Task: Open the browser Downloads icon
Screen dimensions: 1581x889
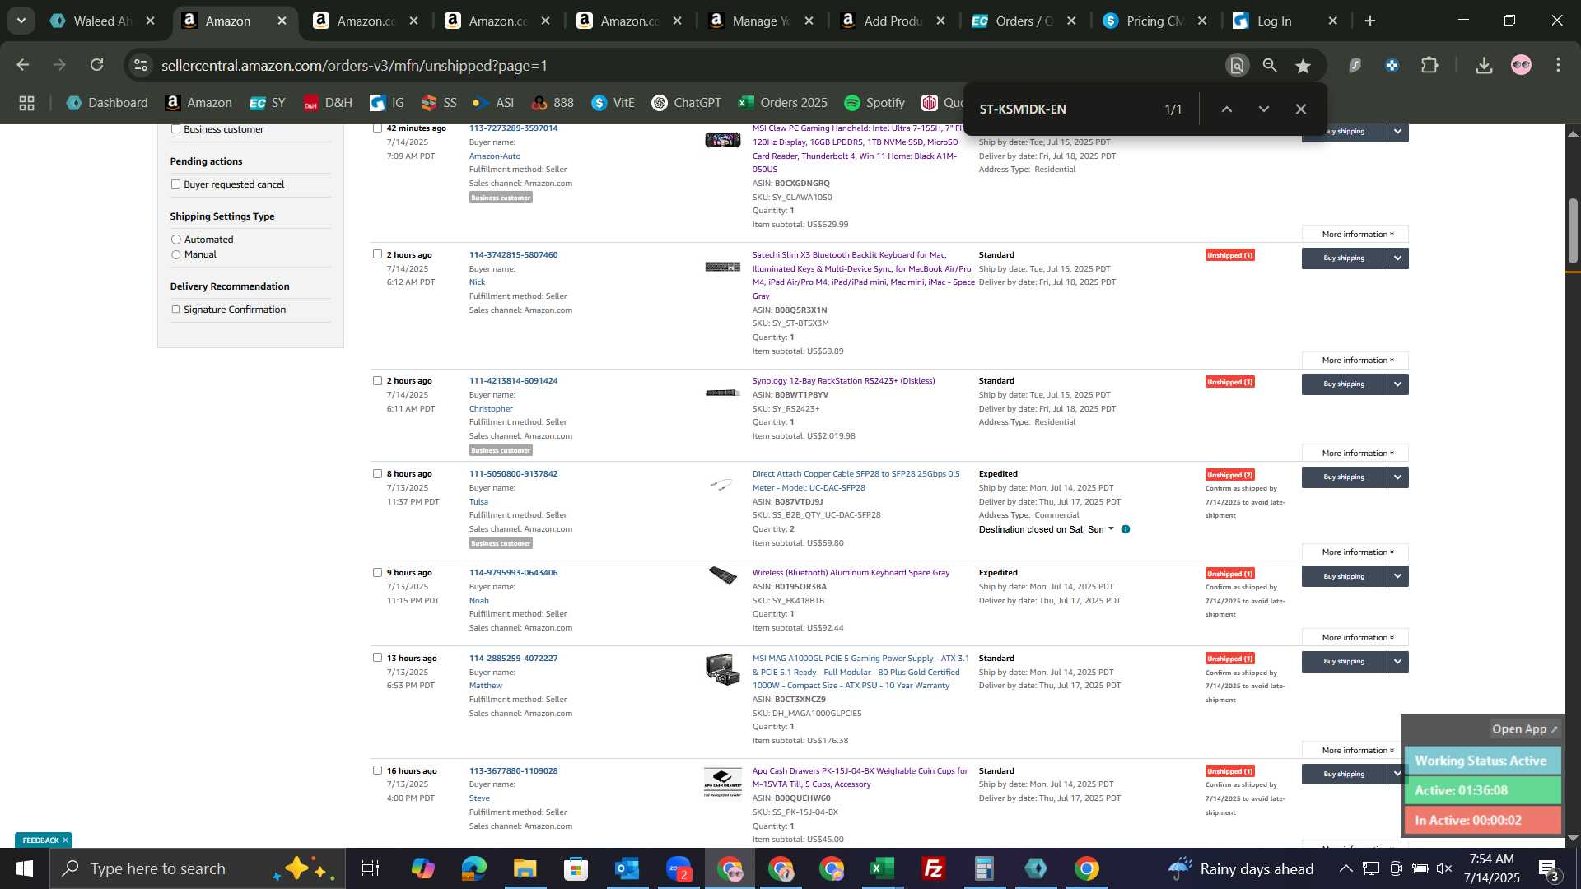Action: (1484, 65)
